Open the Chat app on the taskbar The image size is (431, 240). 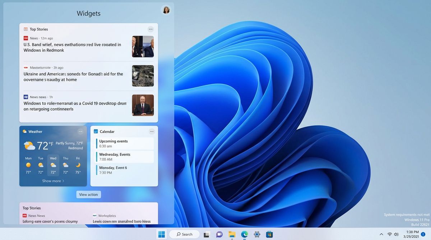click(x=219, y=234)
